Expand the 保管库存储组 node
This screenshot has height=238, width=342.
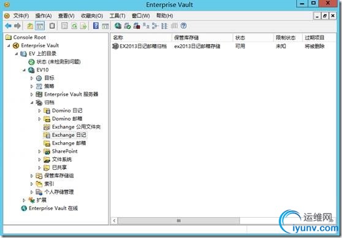point(32,176)
